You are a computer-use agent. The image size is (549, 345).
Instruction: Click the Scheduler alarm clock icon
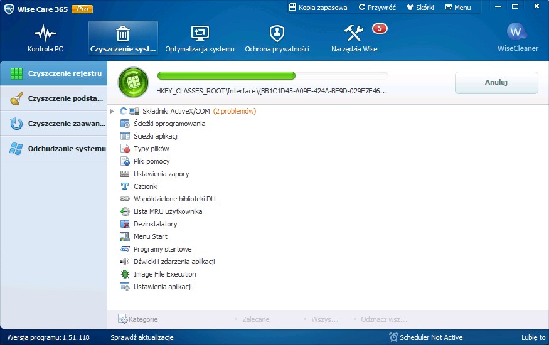click(x=393, y=337)
